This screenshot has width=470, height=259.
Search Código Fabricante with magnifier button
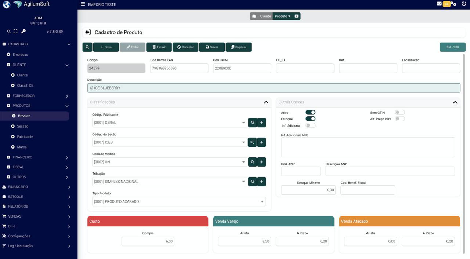[252, 123]
